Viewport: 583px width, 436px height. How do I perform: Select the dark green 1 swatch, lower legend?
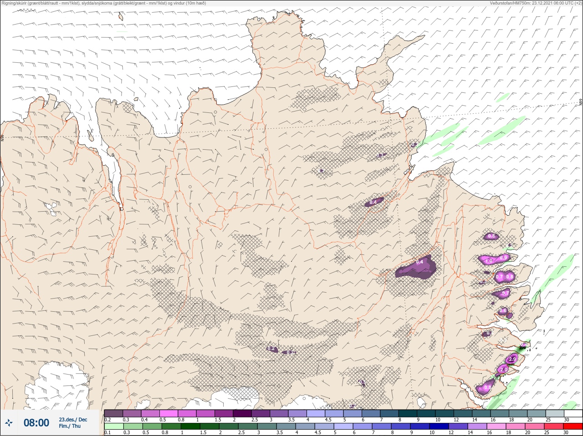(x=190, y=426)
